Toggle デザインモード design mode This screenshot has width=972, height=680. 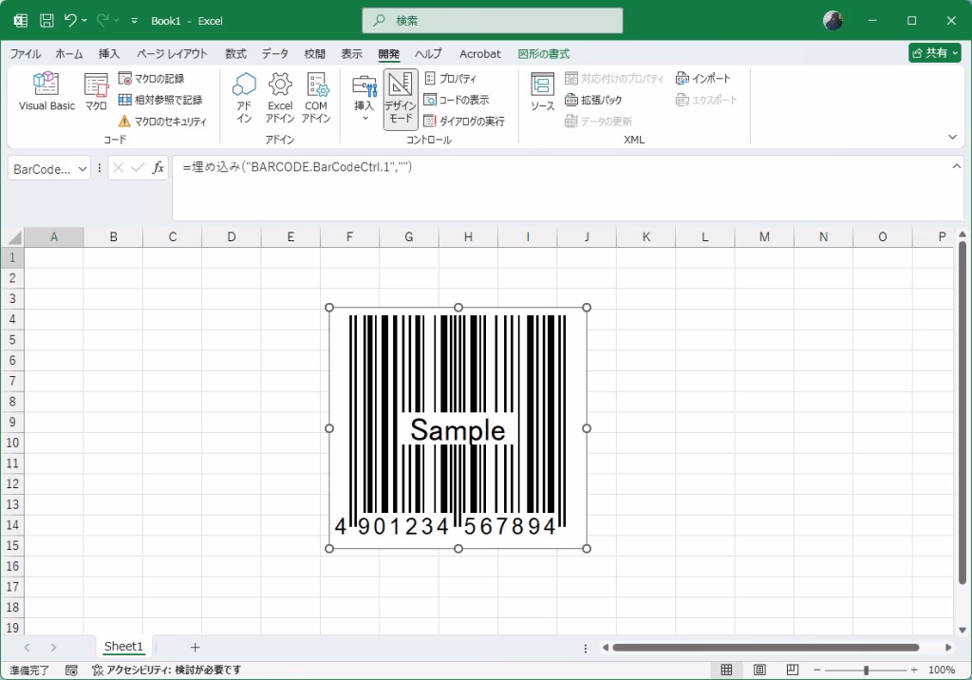click(401, 100)
